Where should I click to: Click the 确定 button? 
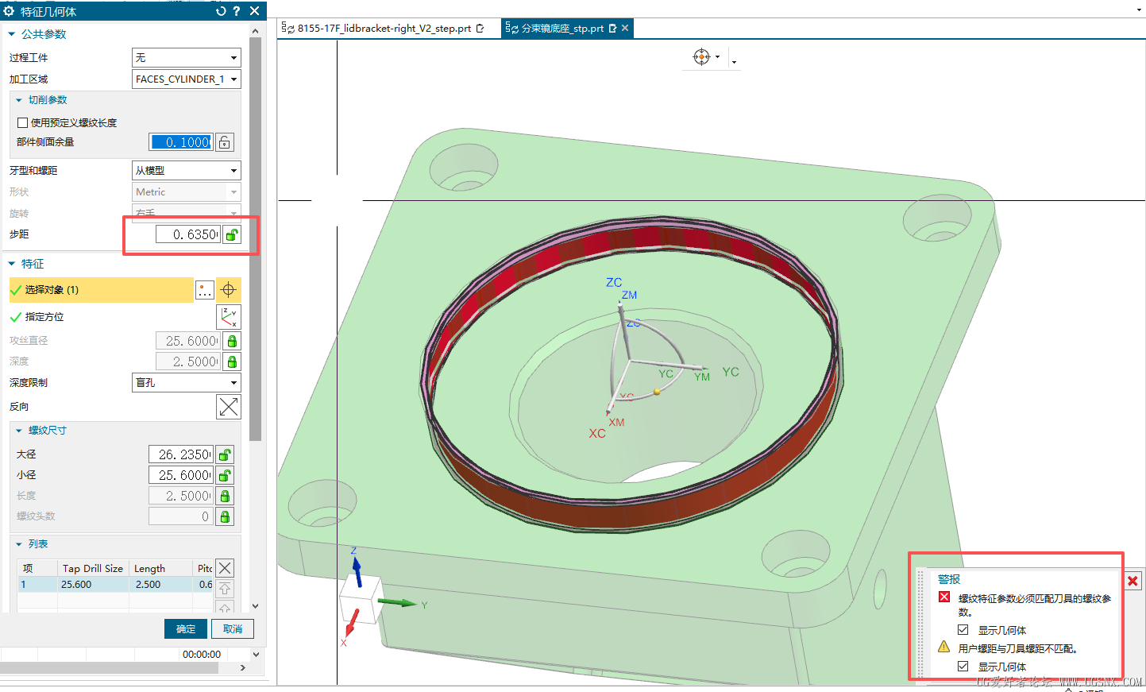186,629
